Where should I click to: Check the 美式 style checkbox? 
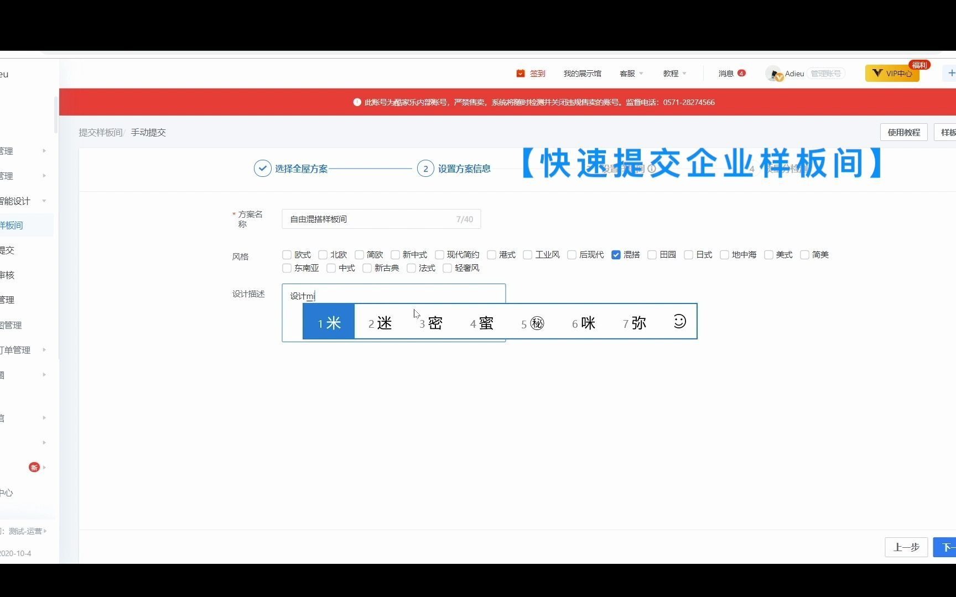click(x=768, y=255)
